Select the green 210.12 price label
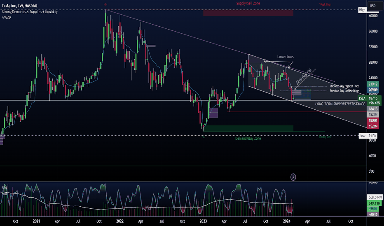Image resolution: width=384 pixels, height=226 pixels. point(373,84)
